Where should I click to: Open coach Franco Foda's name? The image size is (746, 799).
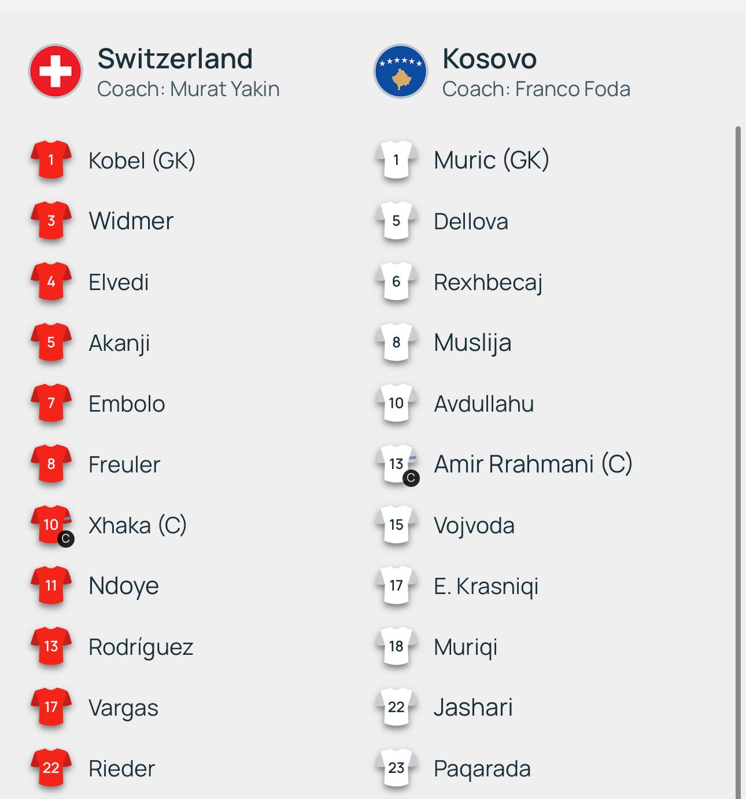tap(573, 89)
